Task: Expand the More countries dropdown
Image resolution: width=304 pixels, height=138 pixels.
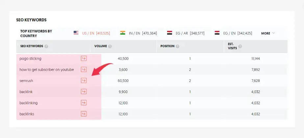Action: click(x=268, y=33)
